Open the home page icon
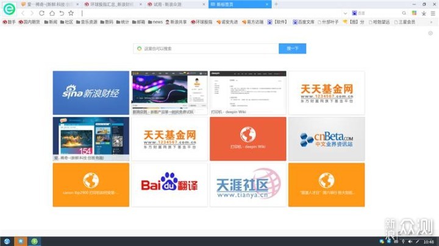439x246 pixels. (x=52, y=13)
